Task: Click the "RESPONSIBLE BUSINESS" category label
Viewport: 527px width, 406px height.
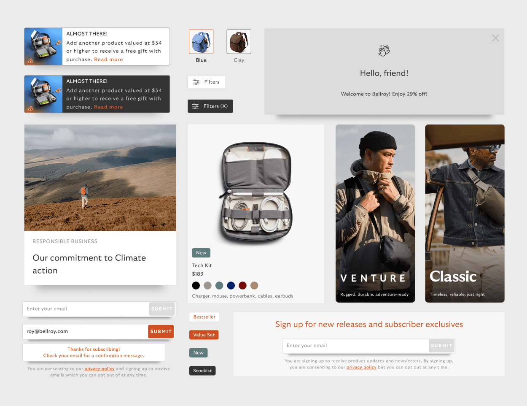Action: (x=65, y=241)
